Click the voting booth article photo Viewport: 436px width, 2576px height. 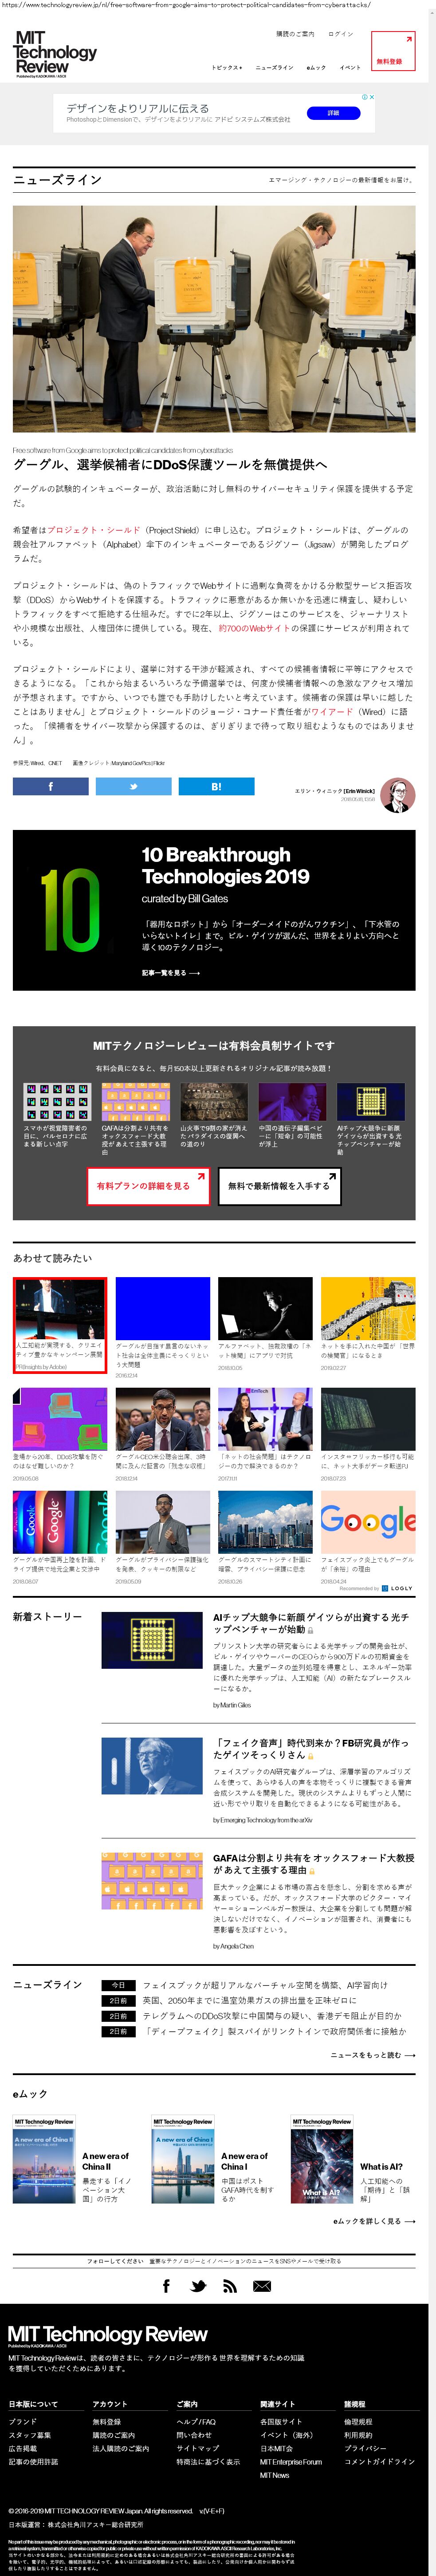pos(213,319)
